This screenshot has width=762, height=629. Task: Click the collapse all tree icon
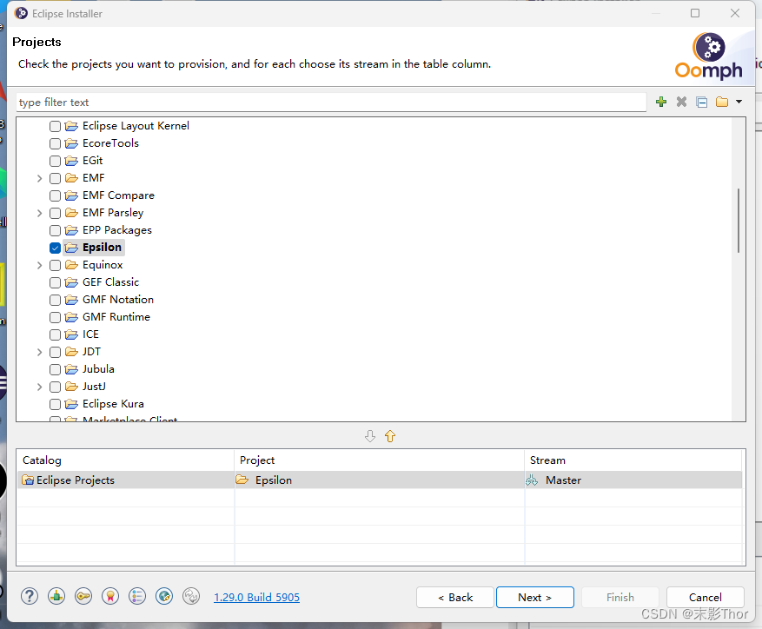(702, 102)
